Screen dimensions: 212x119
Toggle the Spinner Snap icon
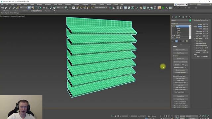pos(88,8)
